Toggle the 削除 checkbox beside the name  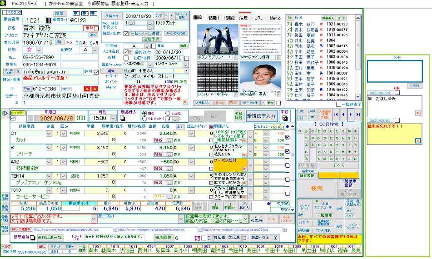tap(96, 28)
